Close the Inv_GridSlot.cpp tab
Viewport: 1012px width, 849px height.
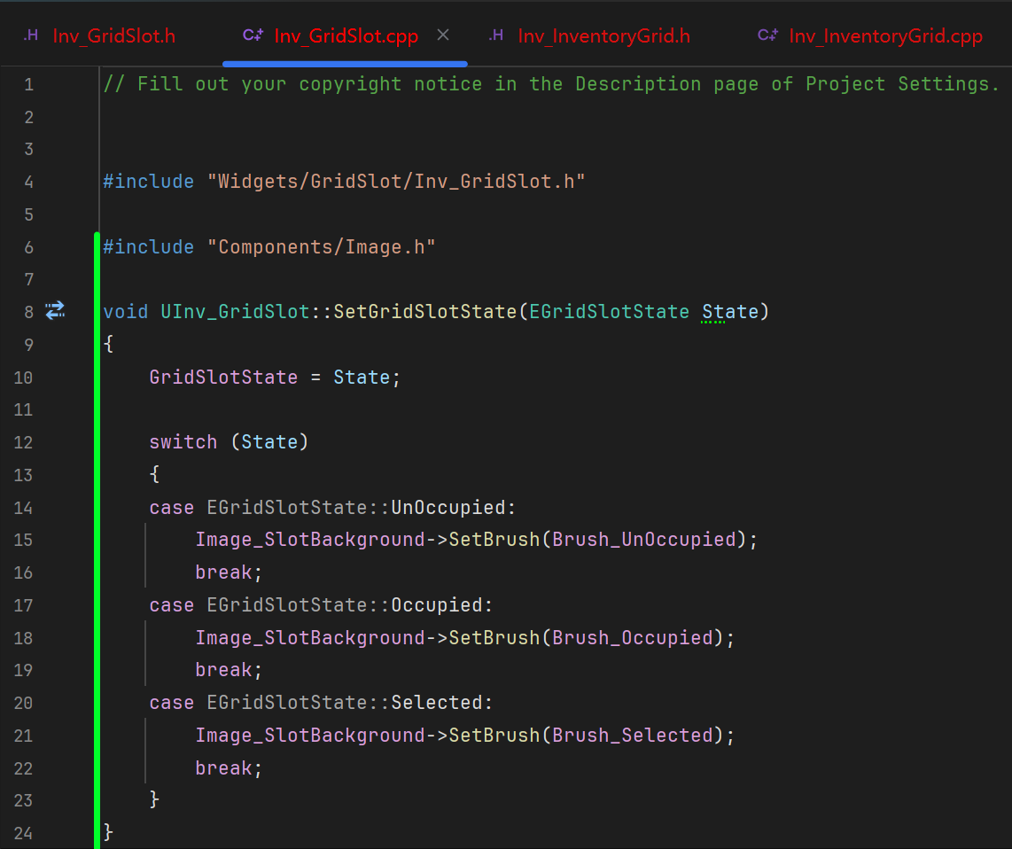tap(443, 35)
